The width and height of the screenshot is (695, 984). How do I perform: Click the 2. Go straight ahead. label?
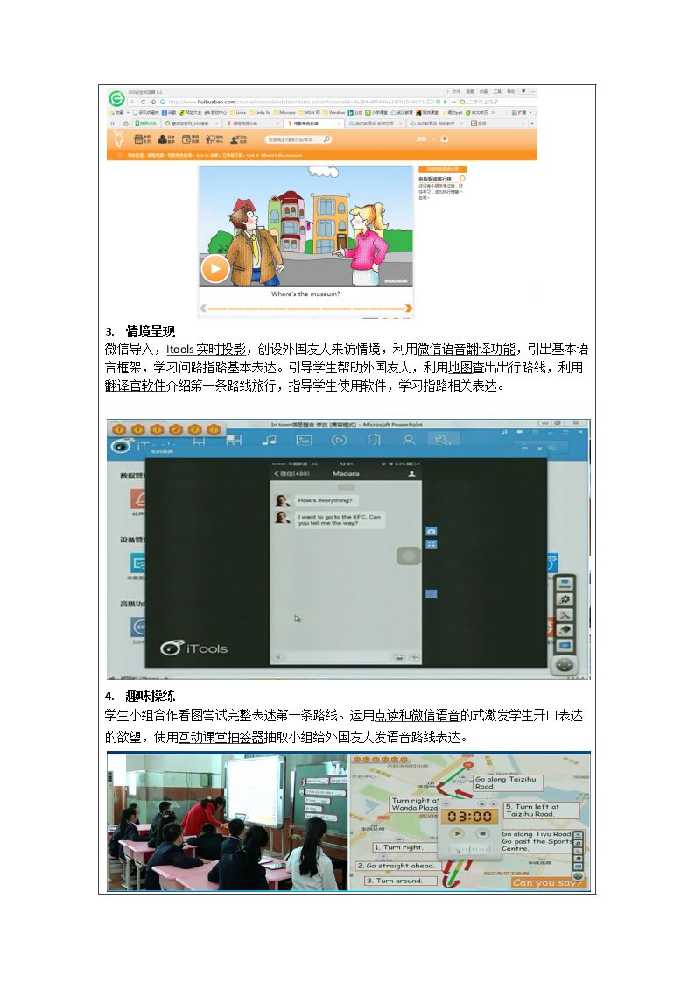click(398, 866)
